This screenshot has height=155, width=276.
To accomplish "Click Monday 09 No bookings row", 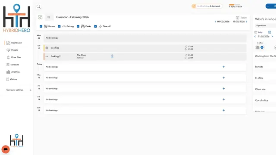I will 145,38.
